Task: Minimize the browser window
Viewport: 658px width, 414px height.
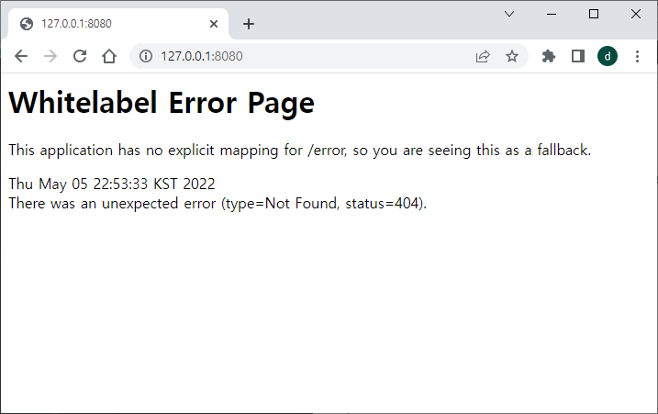Action: [x=552, y=14]
